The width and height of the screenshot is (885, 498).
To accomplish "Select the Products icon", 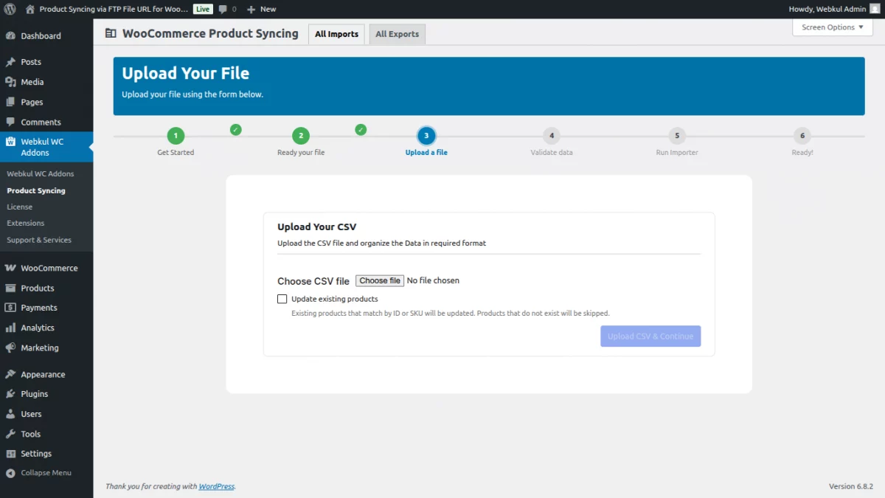I will point(10,288).
